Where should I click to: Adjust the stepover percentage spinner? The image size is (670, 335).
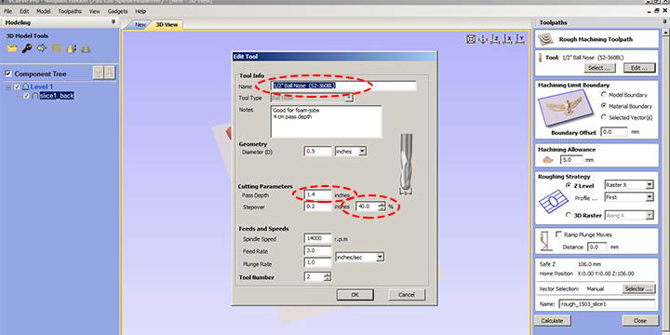(382, 207)
